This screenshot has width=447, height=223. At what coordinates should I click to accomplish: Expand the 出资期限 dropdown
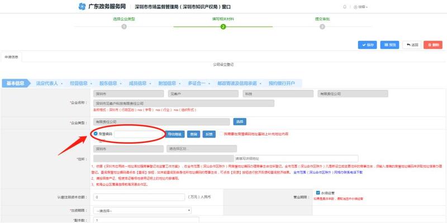point(142,210)
